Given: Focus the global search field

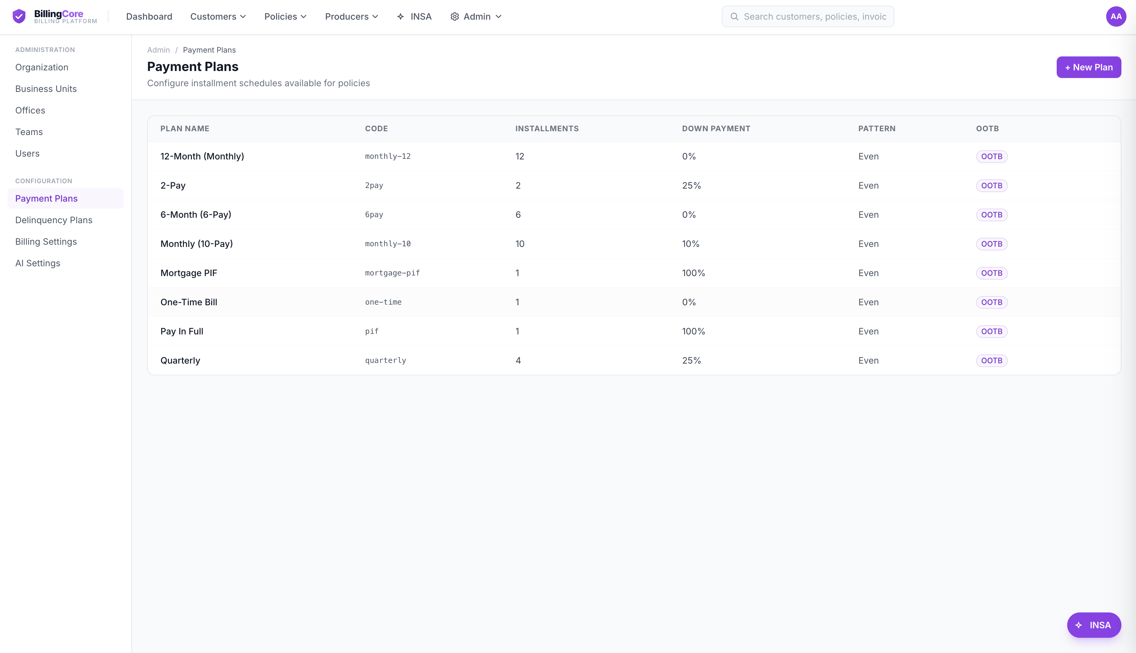Looking at the screenshot, I should point(807,16).
